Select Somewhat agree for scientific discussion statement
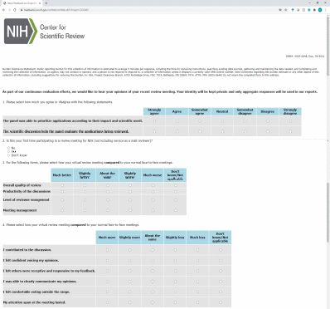The image size is (330, 309). [200, 131]
